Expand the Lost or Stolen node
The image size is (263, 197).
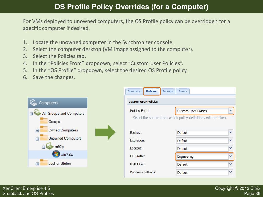click(x=37, y=164)
